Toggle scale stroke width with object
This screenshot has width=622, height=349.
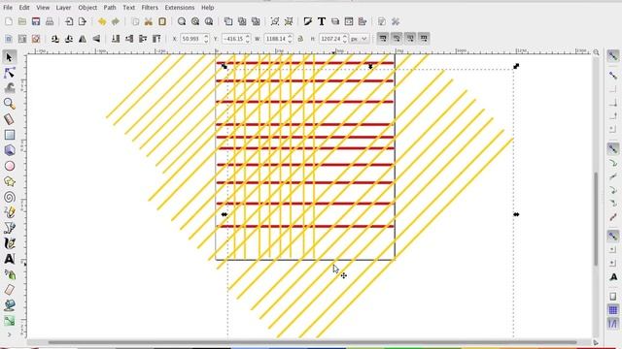coord(383,39)
